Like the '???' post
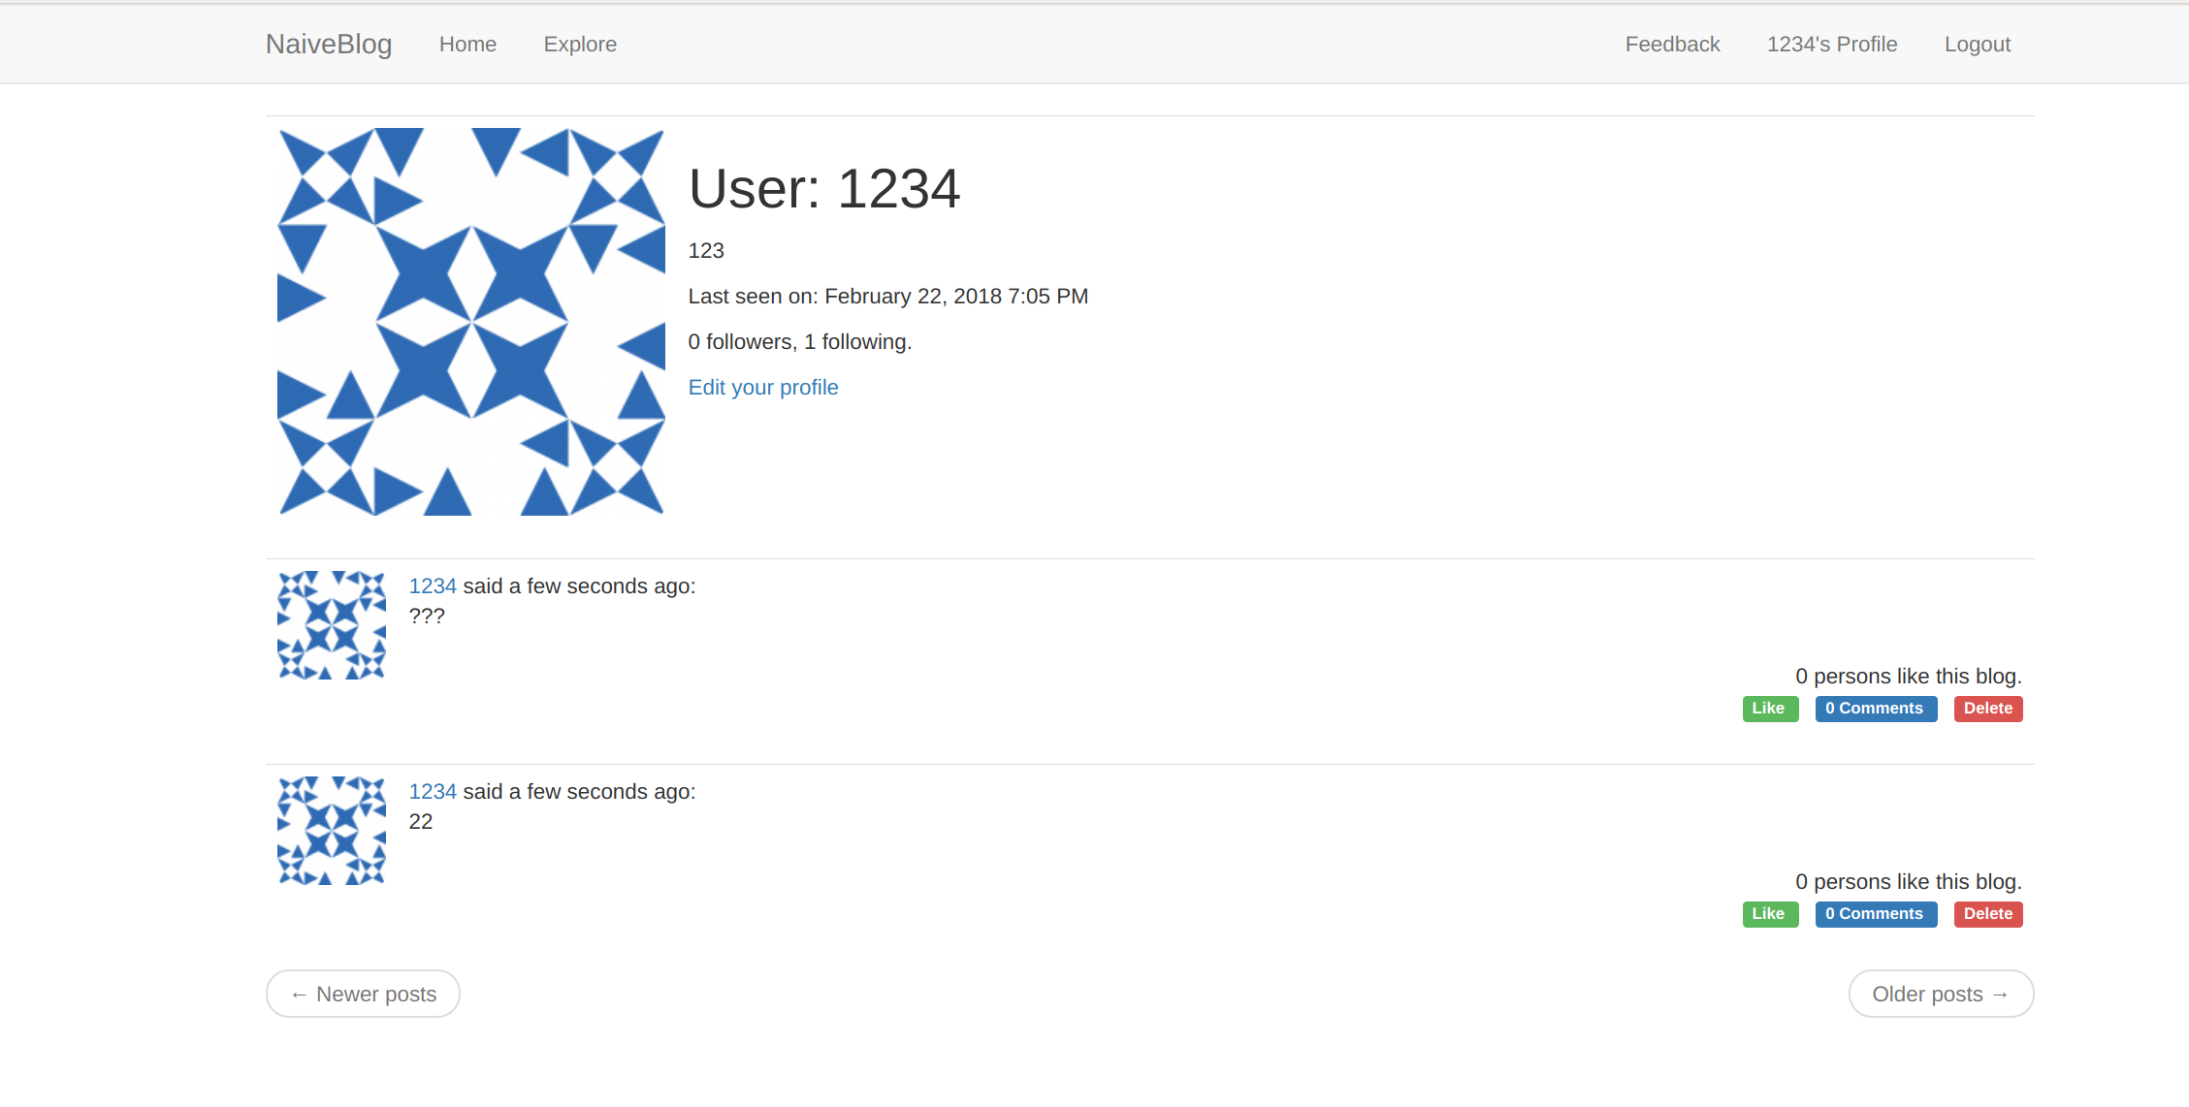This screenshot has width=2189, height=1107. 1769,709
